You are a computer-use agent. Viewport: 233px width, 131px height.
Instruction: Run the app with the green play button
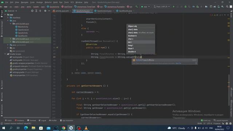click(174, 7)
